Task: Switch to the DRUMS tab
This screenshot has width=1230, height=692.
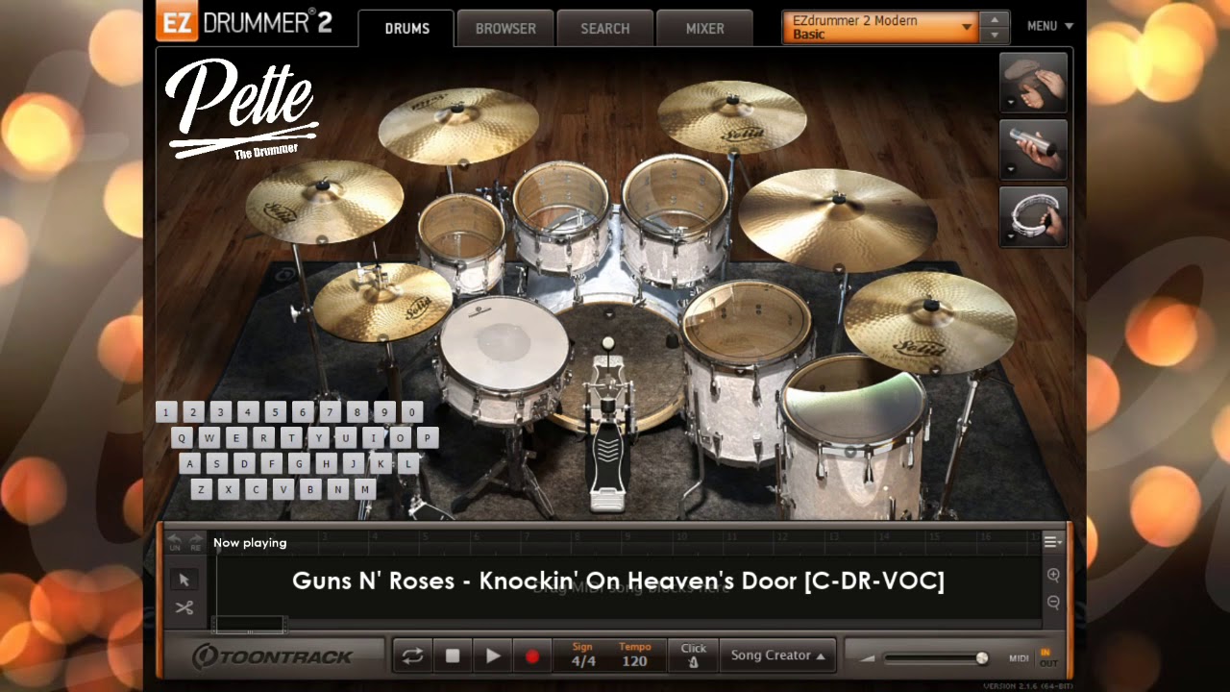Action: tap(407, 29)
